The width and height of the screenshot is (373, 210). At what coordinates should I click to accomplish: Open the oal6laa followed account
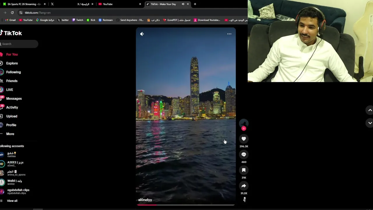(12, 155)
